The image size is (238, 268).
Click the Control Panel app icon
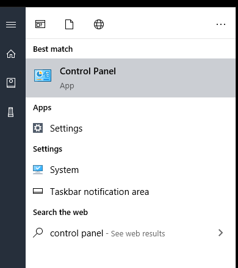(43, 76)
